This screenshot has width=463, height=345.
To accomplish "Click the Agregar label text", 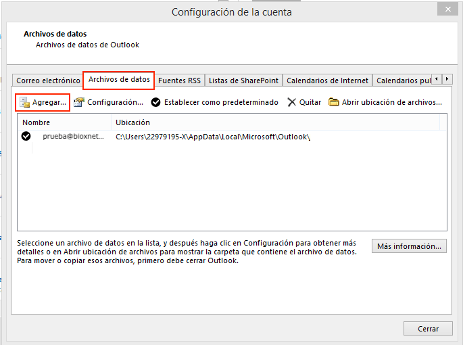I will (49, 102).
